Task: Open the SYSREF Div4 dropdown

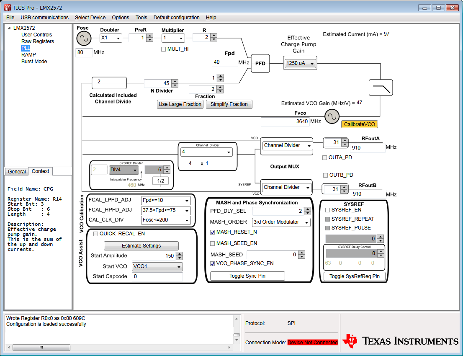Action: (x=124, y=170)
